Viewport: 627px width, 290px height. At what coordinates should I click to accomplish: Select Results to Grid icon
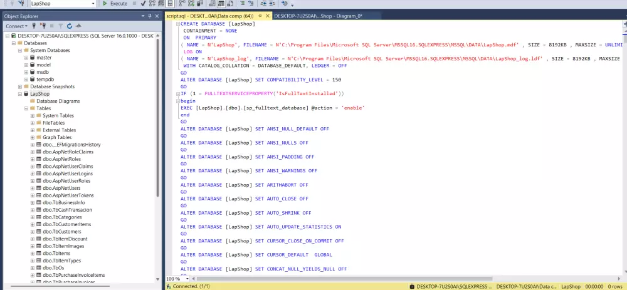click(221, 3)
